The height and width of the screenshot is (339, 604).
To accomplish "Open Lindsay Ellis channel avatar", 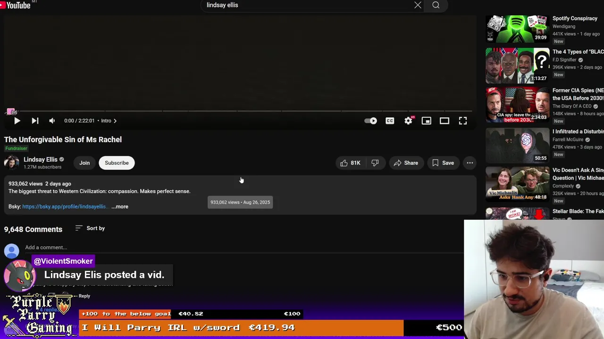I will tap(11, 163).
